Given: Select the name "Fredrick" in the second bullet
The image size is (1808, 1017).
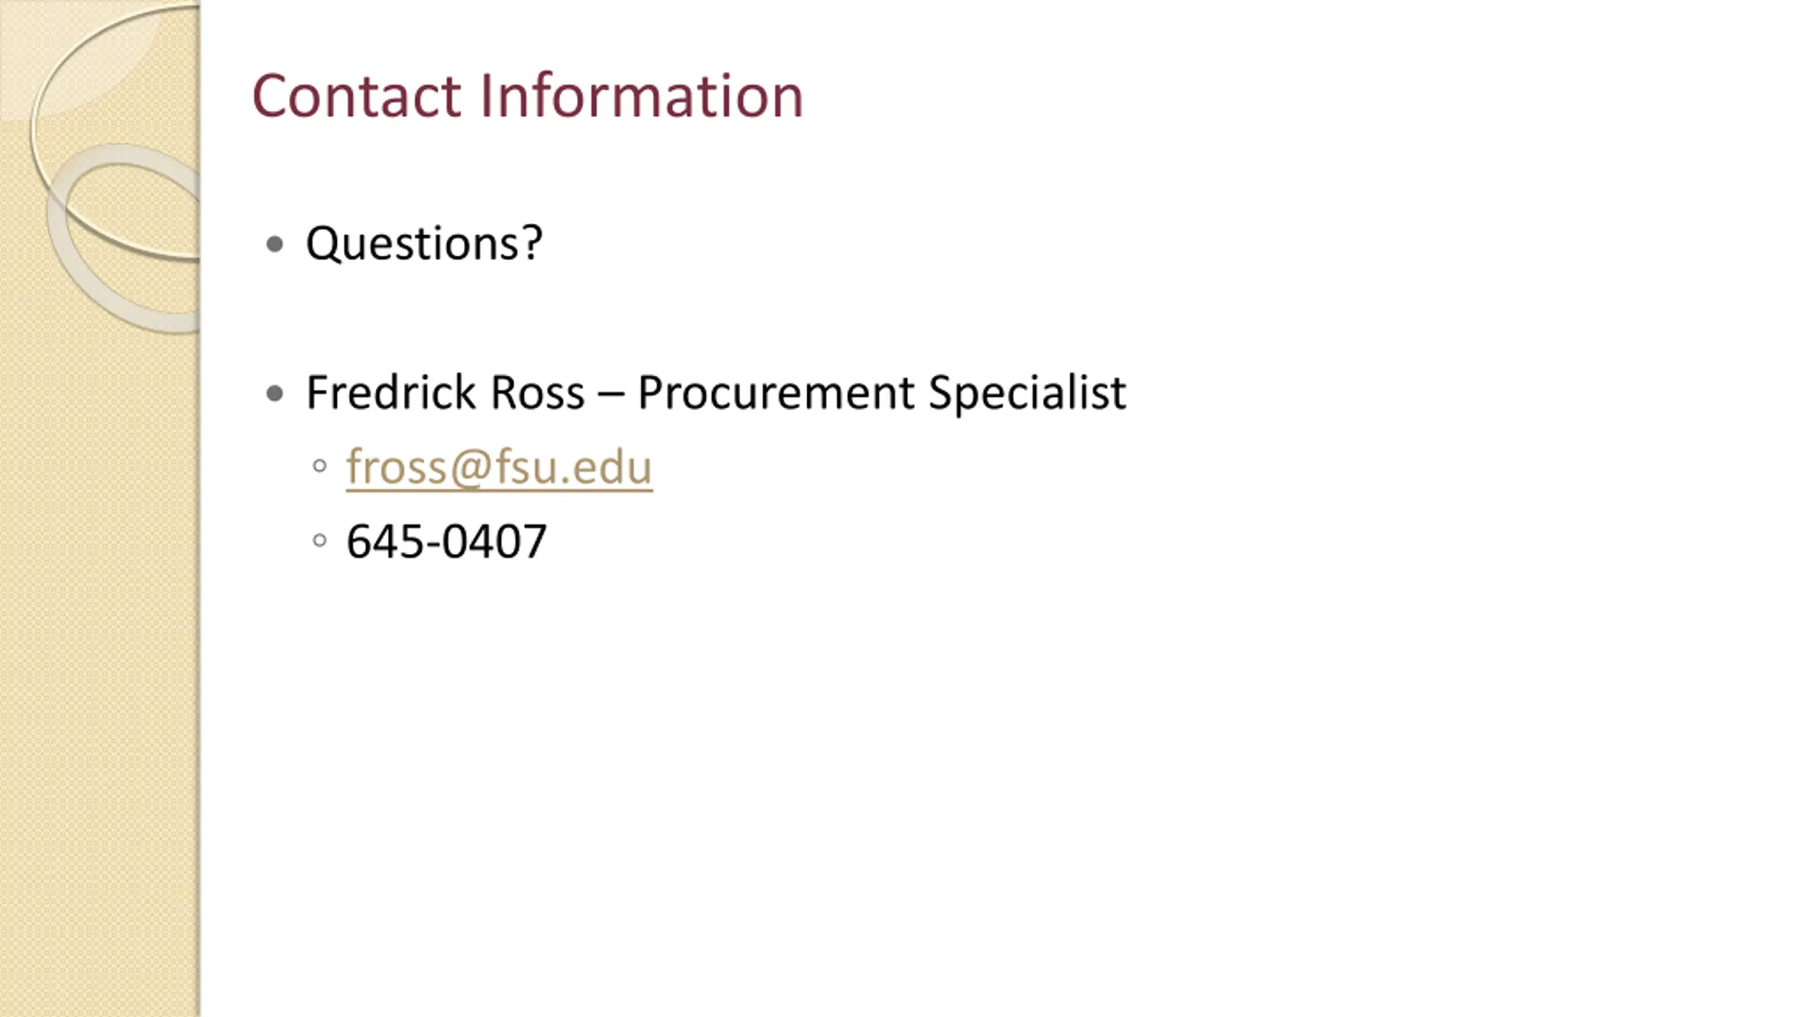Looking at the screenshot, I should pos(391,392).
